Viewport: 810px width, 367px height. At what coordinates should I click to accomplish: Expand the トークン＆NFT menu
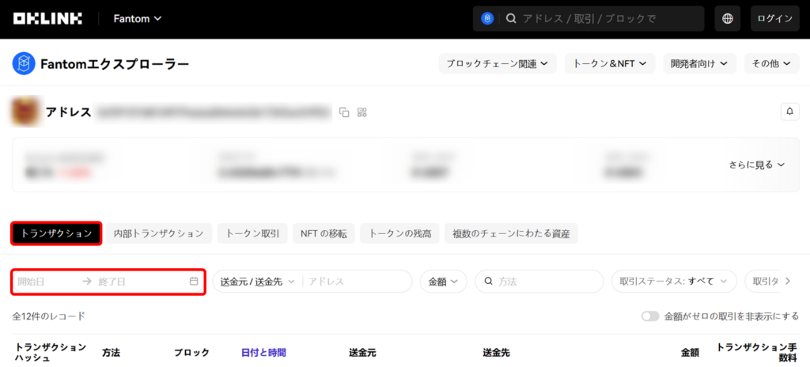609,63
